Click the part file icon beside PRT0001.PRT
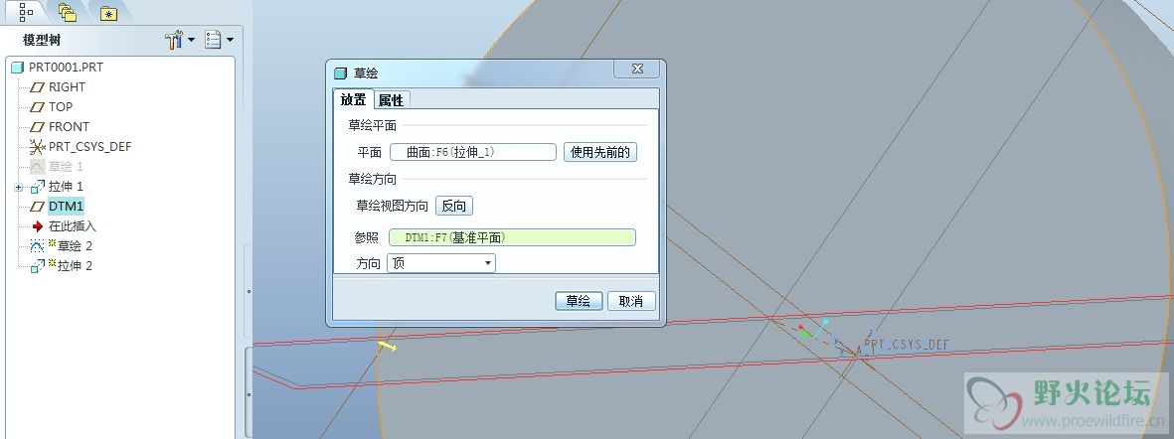This screenshot has height=439, width=1174. point(18,68)
